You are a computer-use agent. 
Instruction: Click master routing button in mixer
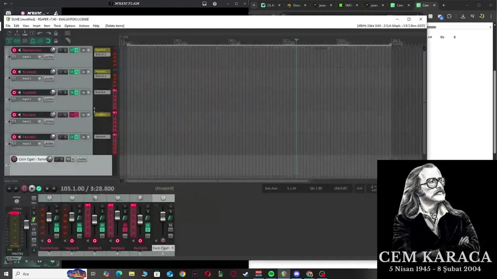(x=33, y=220)
